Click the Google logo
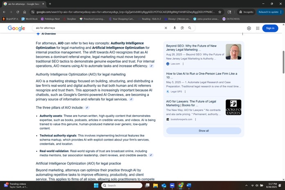Screen dimensions: 285x190 coord(16,28)
